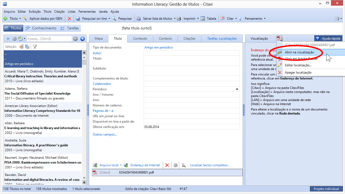Click the PDF icon beside Visualização
The height and width of the screenshot is (194, 345).
tap(279, 39)
